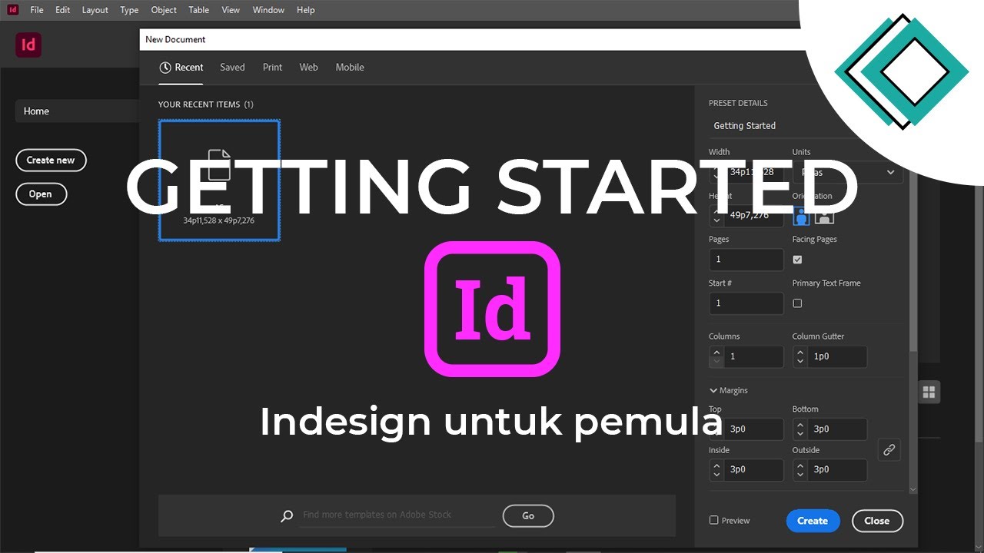The height and width of the screenshot is (553, 984).
Task: Switch to the Recent tab
Action: (x=181, y=68)
